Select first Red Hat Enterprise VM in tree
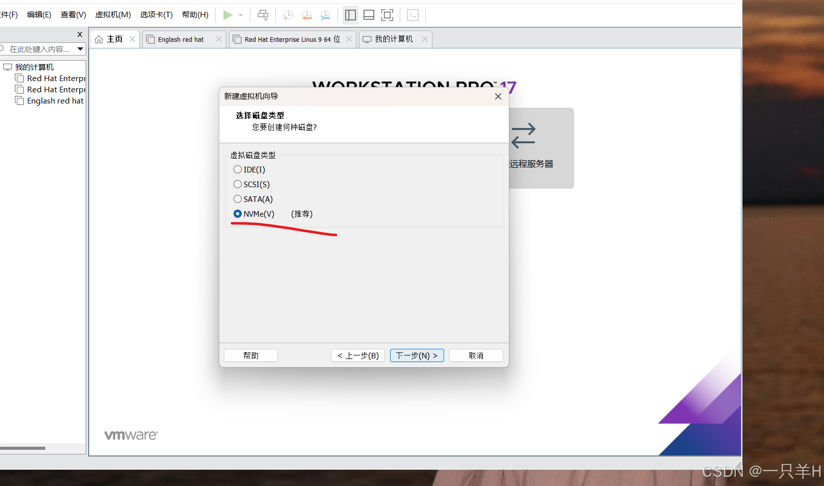 56,79
